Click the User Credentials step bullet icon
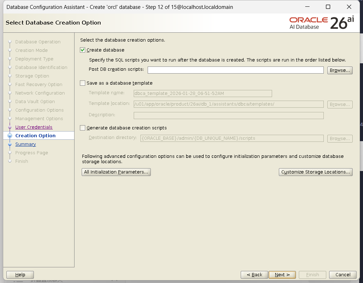This screenshot has height=283, width=363. point(10,127)
